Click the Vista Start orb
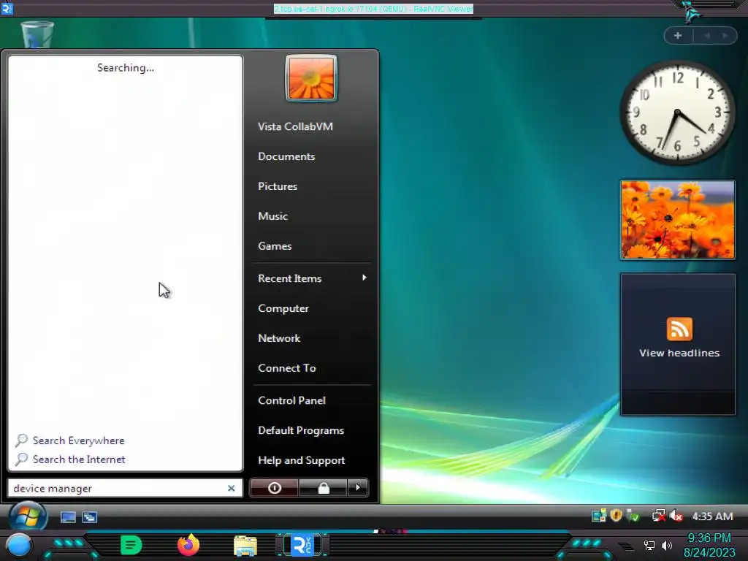 [x=28, y=516]
